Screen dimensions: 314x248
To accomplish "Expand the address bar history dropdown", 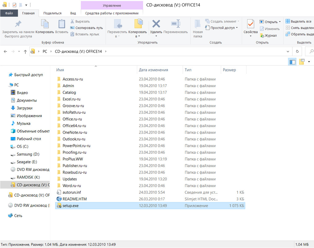I will click(288, 51).
